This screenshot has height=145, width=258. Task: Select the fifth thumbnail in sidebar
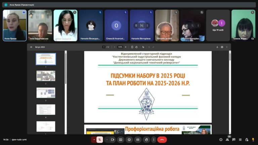46,127
